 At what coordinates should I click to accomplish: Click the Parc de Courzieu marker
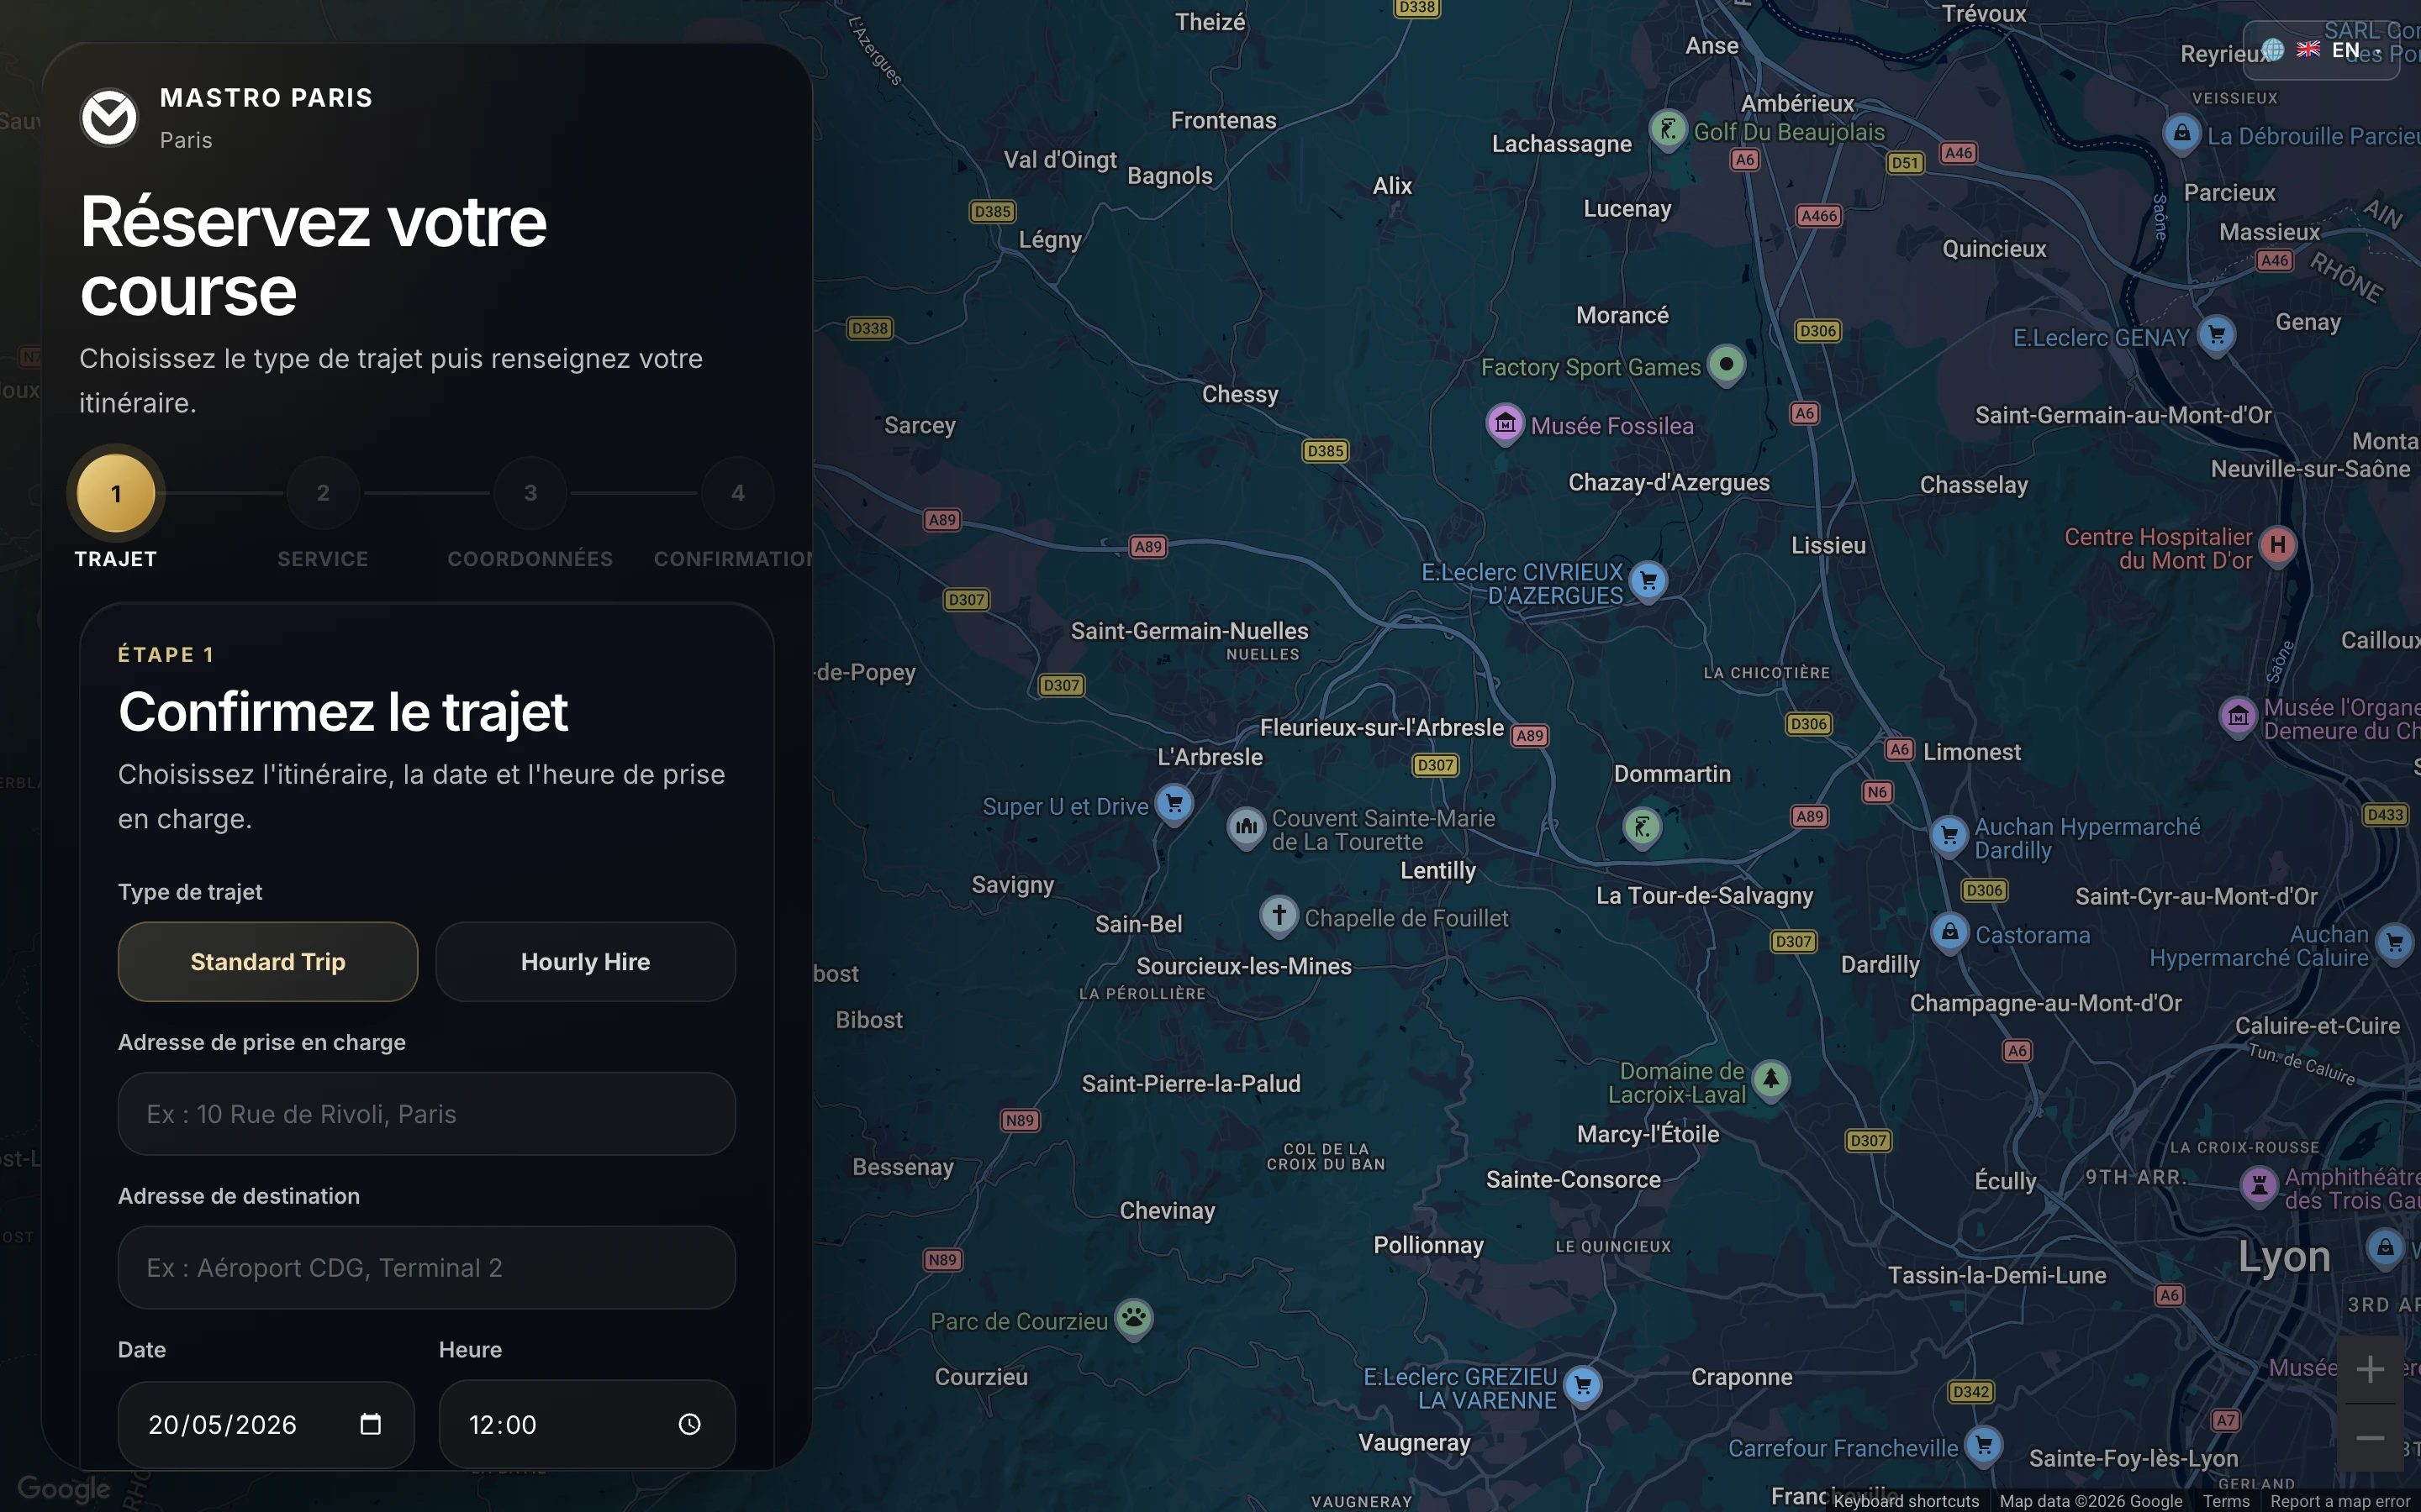coord(1133,1318)
